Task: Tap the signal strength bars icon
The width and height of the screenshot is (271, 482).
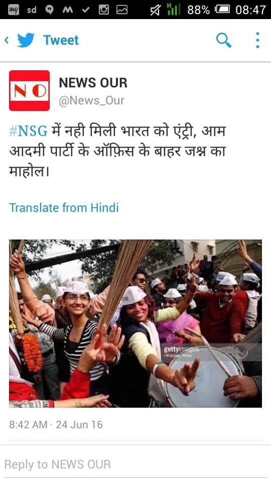Action: [x=173, y=10]
